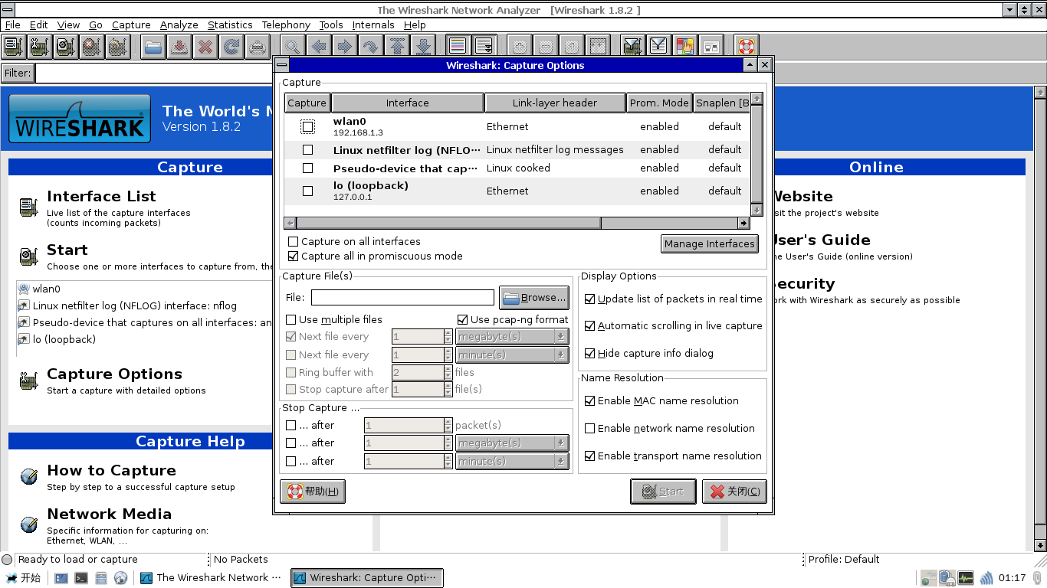
Task: Toggle packet list colorize toolbar icon
Action: point(458,47)
